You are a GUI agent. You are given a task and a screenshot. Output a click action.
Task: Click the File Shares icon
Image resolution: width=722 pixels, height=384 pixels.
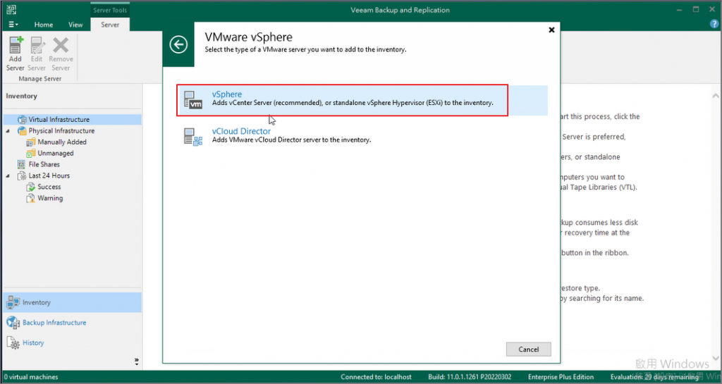coord(21,164)
